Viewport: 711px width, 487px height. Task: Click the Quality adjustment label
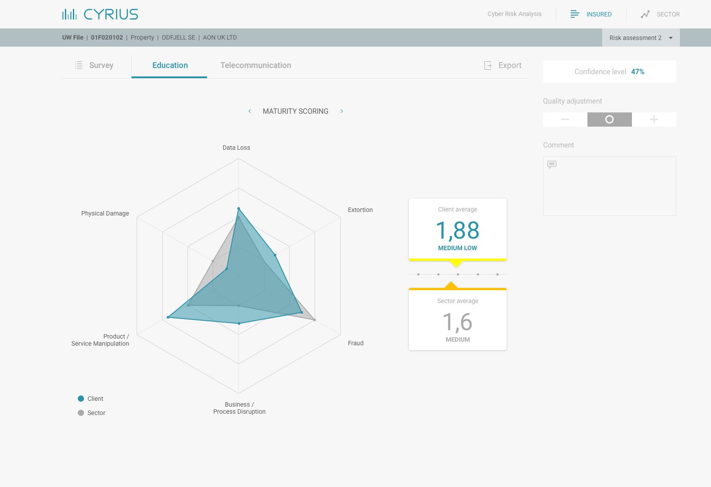tap(572, 101)
